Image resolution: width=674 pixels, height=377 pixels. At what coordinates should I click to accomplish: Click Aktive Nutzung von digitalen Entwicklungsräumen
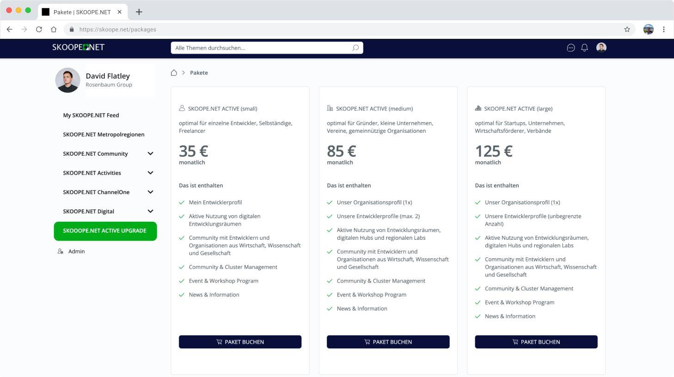(225, 220)
